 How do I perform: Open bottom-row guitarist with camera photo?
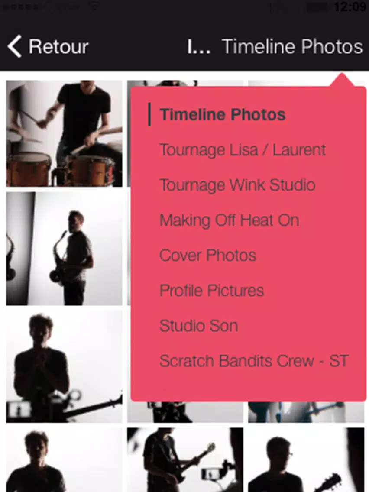[x=185, y=460]
